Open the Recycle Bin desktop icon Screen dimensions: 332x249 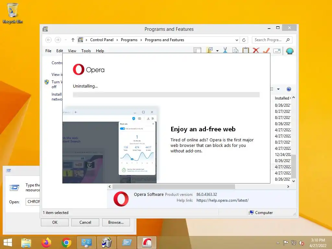(x=13, y=13)
